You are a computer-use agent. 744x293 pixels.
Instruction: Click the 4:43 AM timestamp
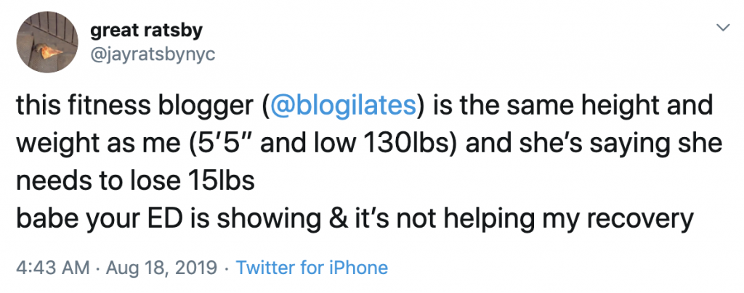tap(52, 268)
